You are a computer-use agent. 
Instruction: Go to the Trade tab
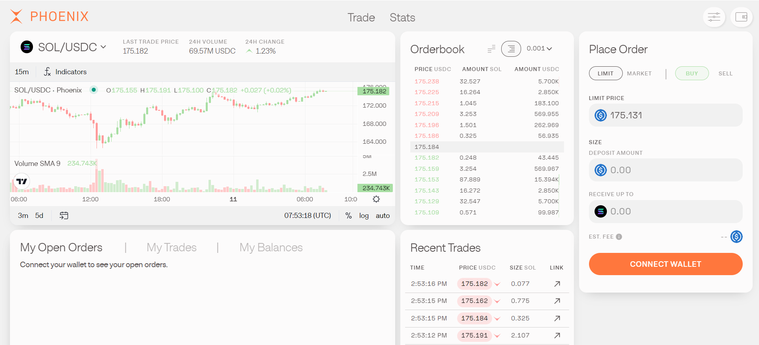pyautogui.click(x=361, y=17)
